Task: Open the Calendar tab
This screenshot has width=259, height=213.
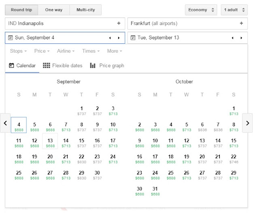Action: (22, 66)
